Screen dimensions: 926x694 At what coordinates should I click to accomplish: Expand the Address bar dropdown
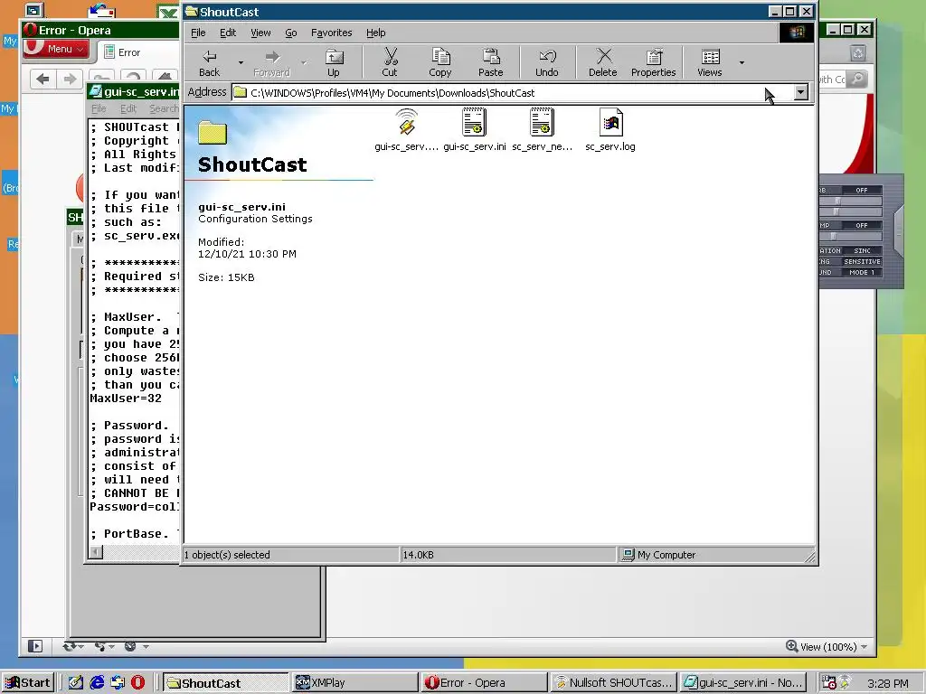click(x=801, y=92)
